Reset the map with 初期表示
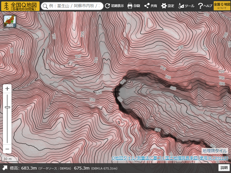This screenshot has height=173, width=231. (114, 6)
